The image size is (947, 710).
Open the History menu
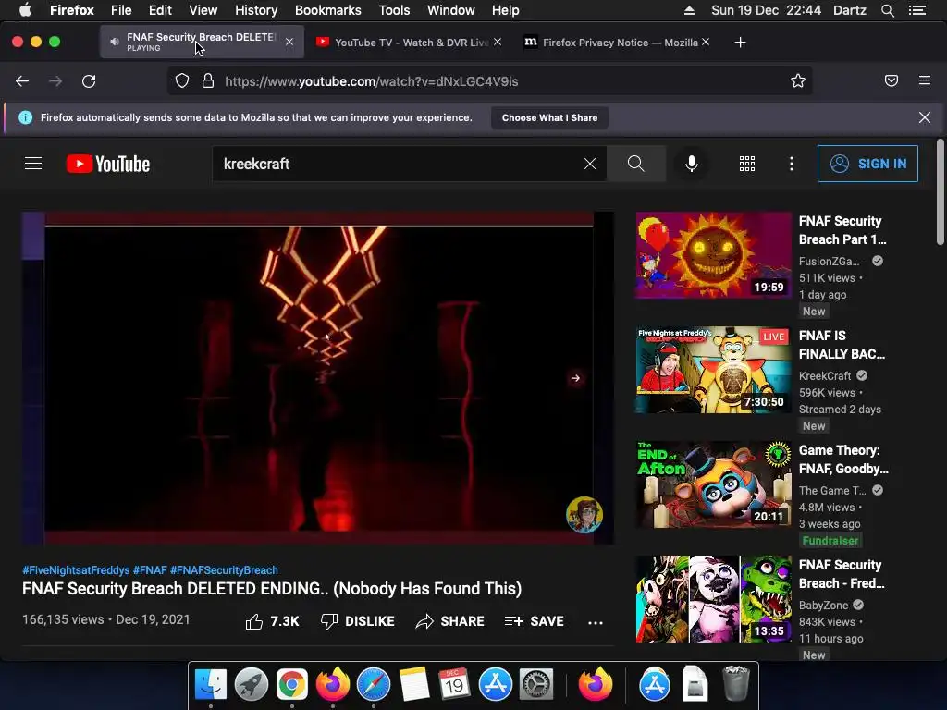click(x=256, y=10)
